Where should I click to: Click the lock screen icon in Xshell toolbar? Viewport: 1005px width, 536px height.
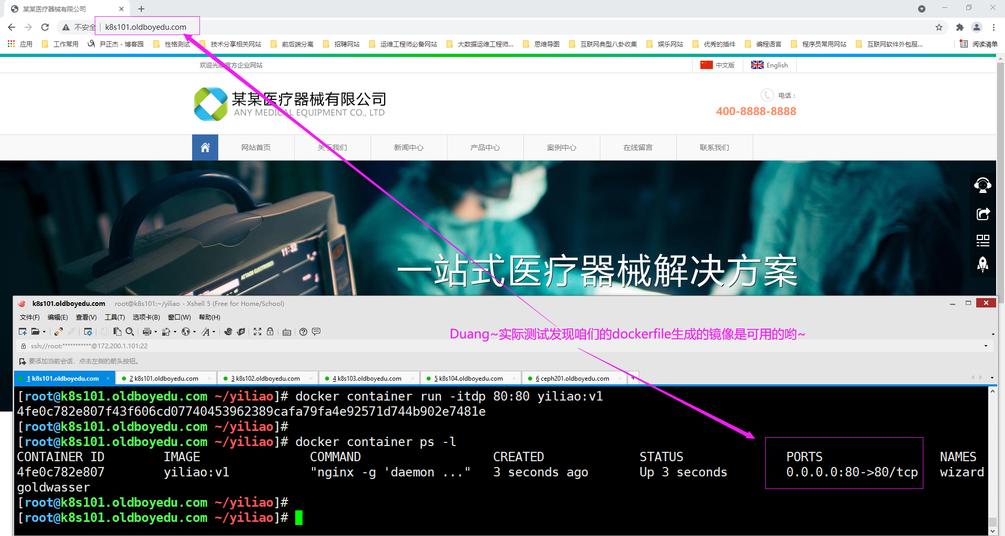click(x=270, y=332)
